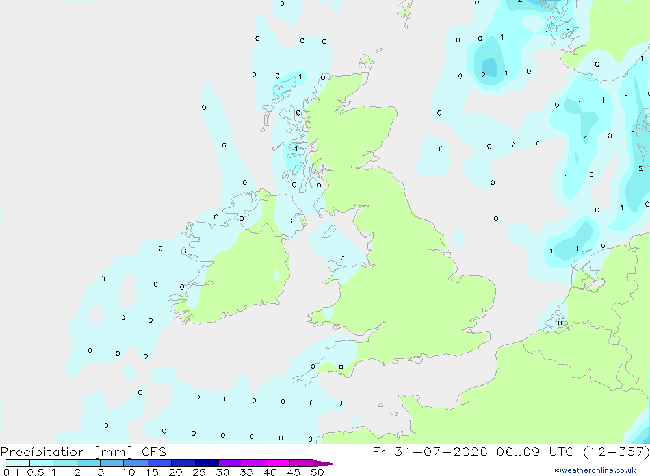Click the 20–25 mm legend color box
This screenshot has width=650, height=476.
183,463
